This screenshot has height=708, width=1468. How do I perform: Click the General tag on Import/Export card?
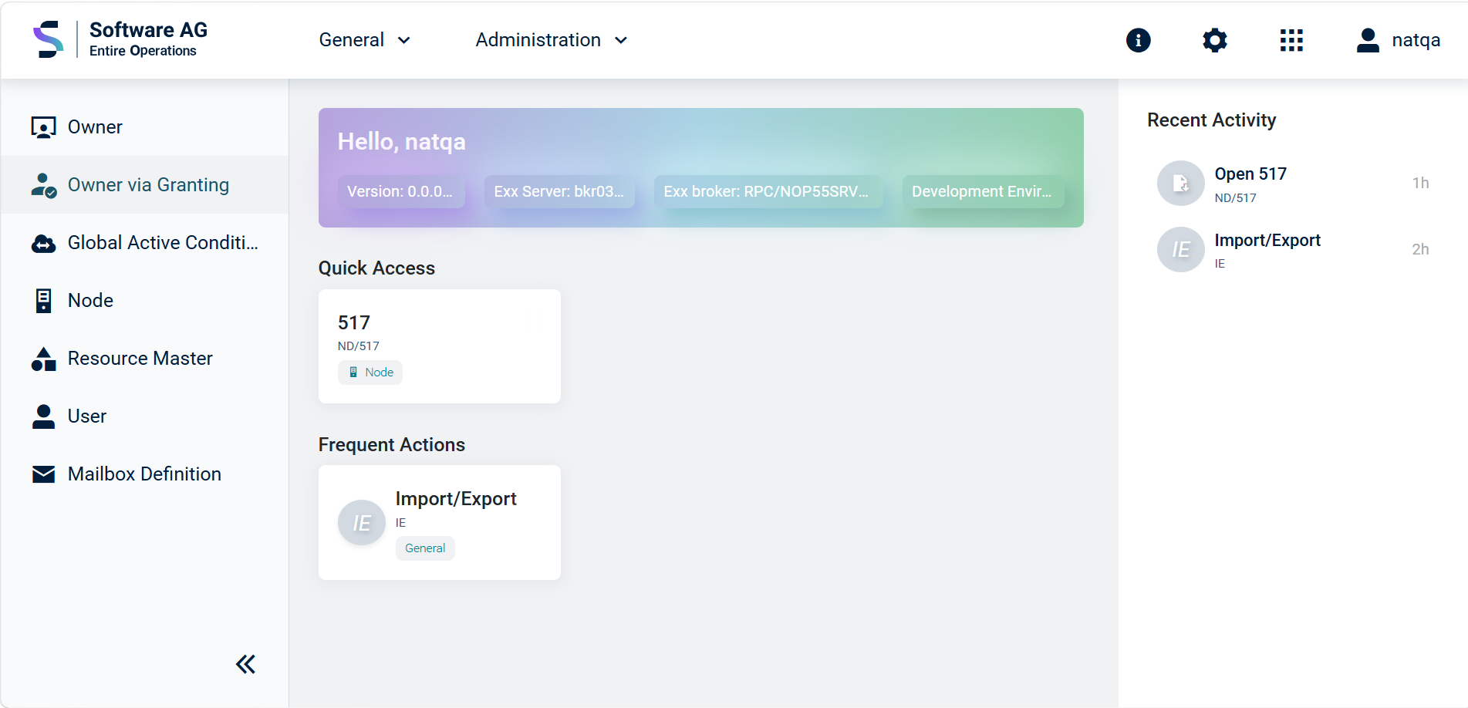(425, 548)
